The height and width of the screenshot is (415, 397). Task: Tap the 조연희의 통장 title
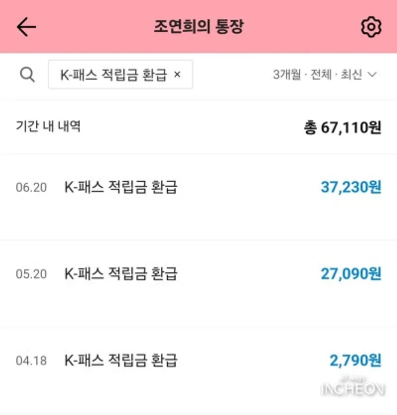point(198,27)
